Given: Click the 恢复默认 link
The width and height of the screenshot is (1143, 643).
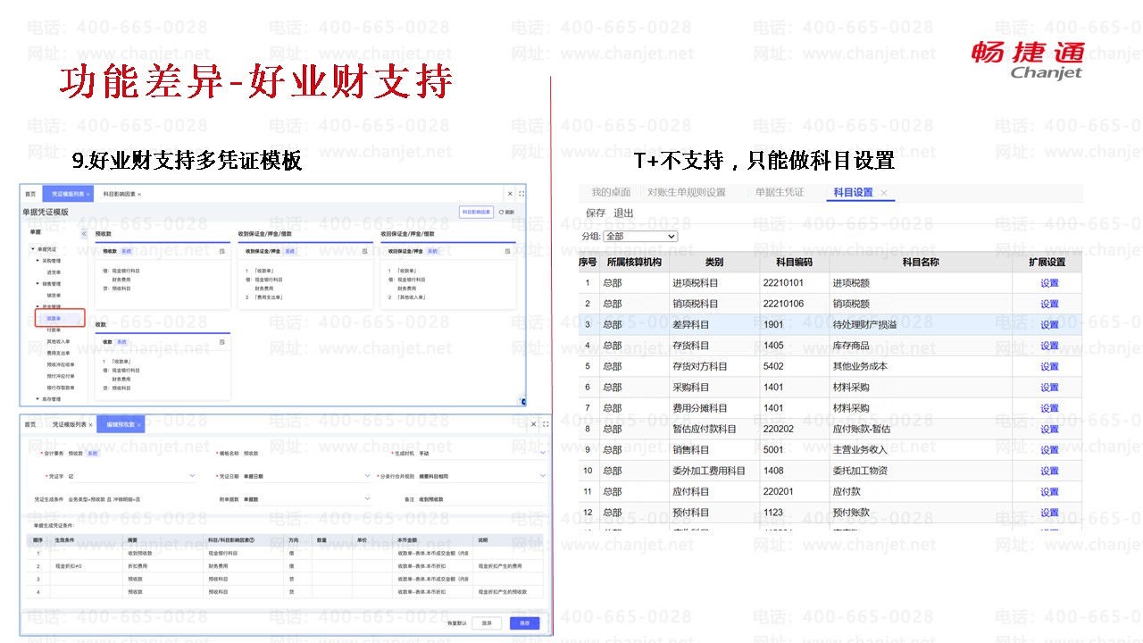Looking at the screenshot, I should [x=456, y=623].
